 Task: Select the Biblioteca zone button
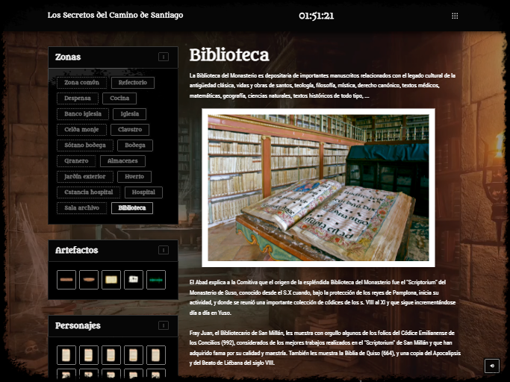(131, 208)
